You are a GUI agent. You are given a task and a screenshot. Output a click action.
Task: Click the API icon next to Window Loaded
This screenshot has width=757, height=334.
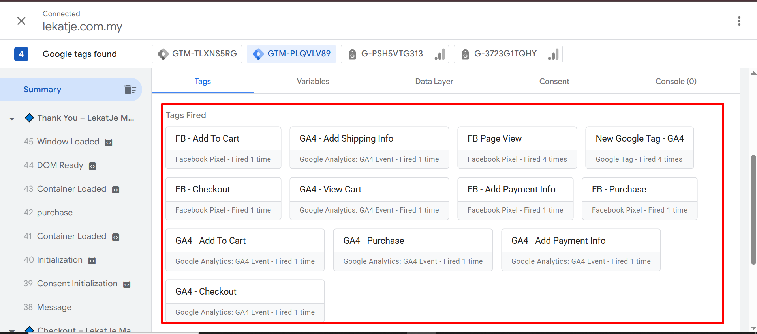109,142
